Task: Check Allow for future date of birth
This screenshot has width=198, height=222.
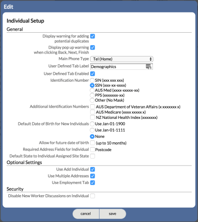Action: (x=93, y=143)
